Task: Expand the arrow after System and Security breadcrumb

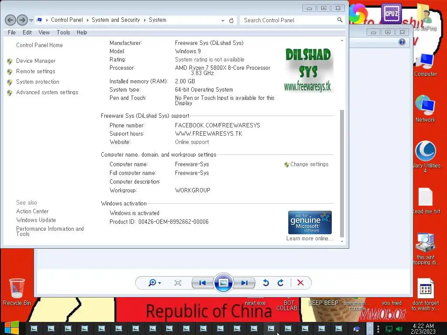Action: [144, 20]
